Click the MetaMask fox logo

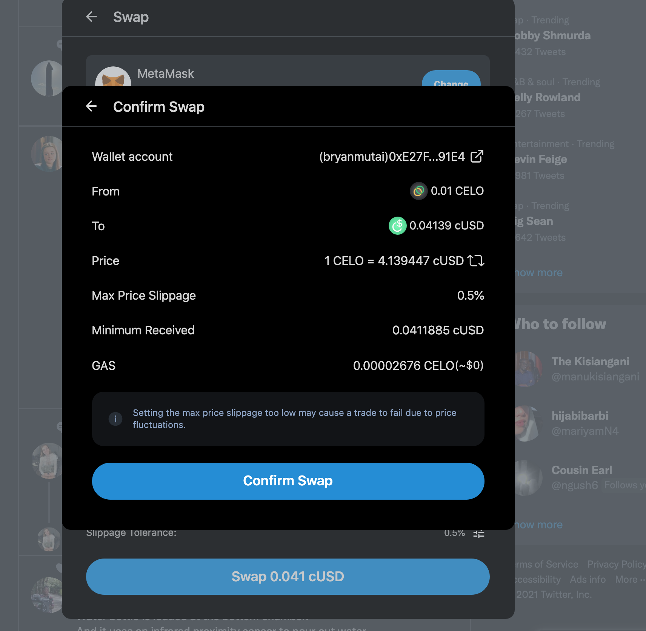pos(113,77)
